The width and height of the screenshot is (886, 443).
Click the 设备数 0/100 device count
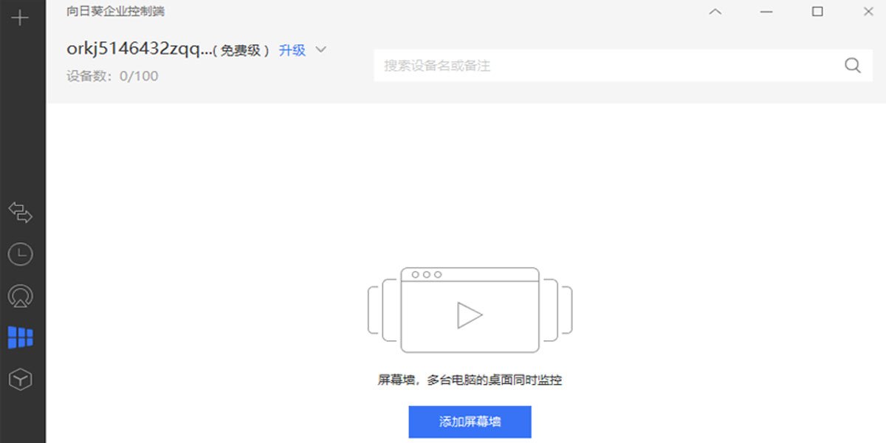[112, 75]
